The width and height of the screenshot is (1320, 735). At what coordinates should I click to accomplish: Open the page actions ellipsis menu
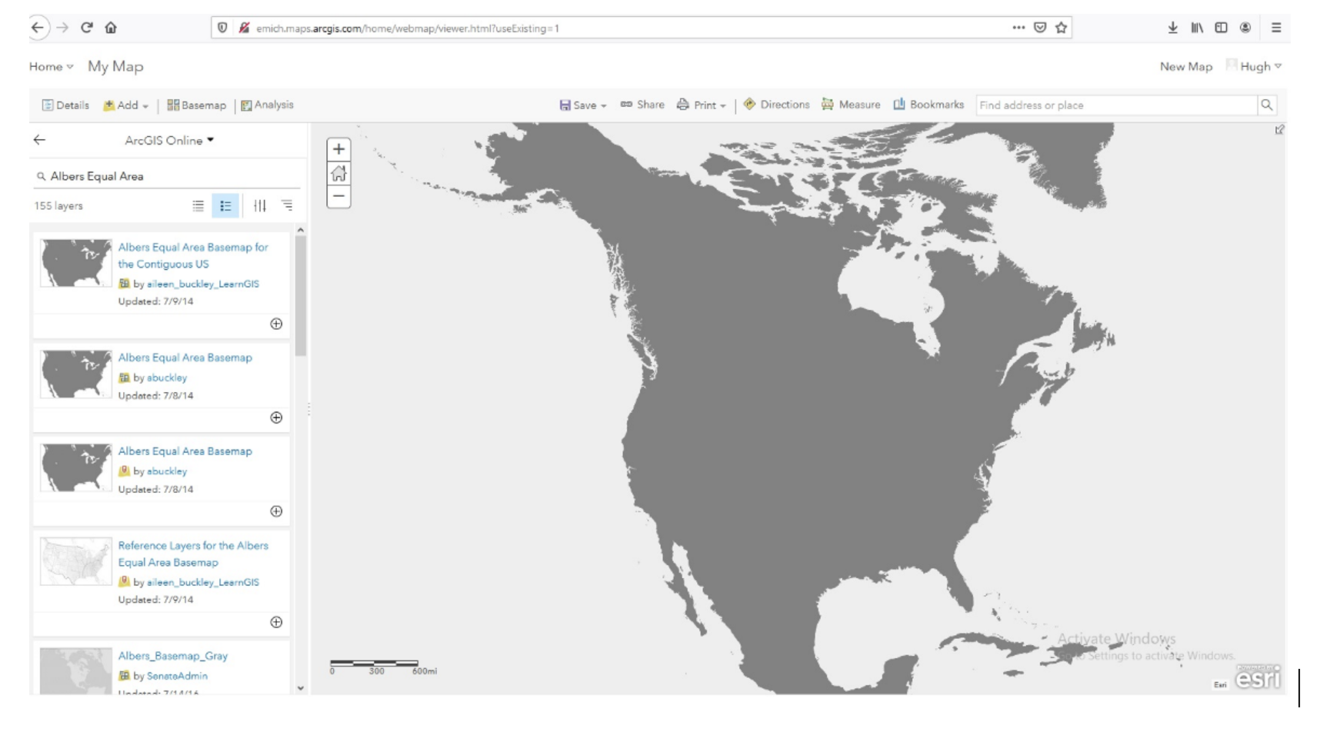1018,28
